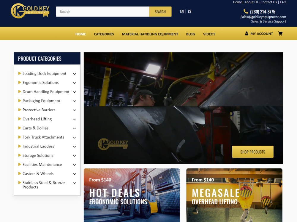Viewport: 297px width, 222px height.
Task: Click the arrow bullet beside Stainless Steel & Bronze
Action: pos(19,183)
